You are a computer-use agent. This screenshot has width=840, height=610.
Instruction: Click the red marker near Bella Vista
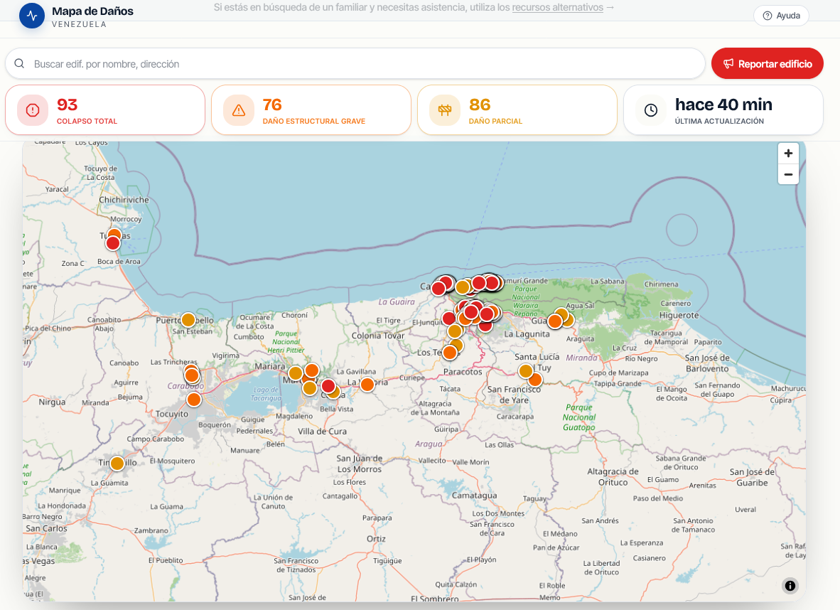pyautogui.click(x=328, y=386)
